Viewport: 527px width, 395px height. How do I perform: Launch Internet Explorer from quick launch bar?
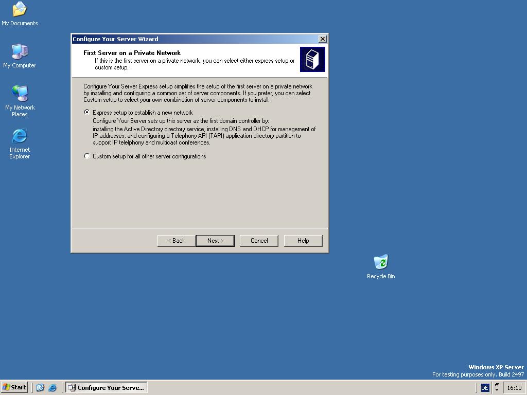pyautogui.click(x=52, y=388)
